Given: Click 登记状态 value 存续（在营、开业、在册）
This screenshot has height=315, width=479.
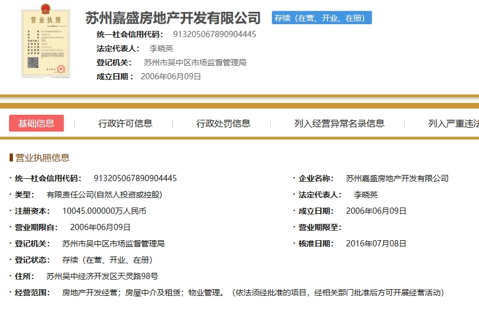Looking at the screenshot, I should point(107,260).
